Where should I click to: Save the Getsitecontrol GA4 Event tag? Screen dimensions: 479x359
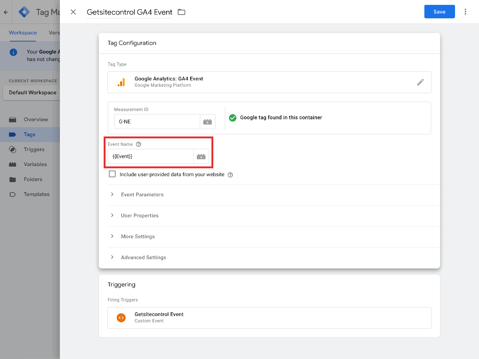pyautogui.click(x=439, y=12)
